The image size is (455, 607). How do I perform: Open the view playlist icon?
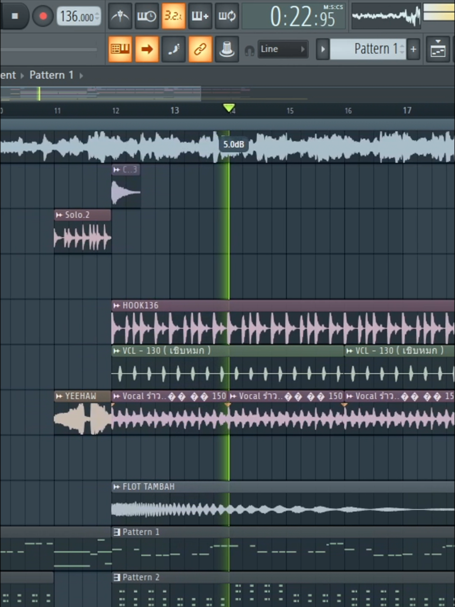coord(438,49)
